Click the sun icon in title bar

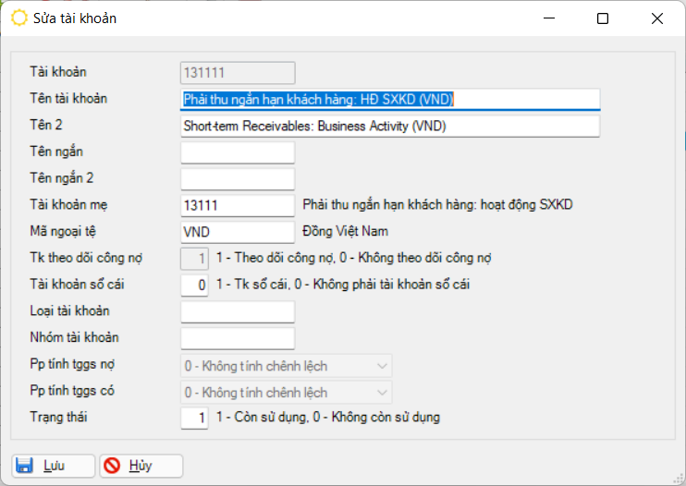click(18, 18)
